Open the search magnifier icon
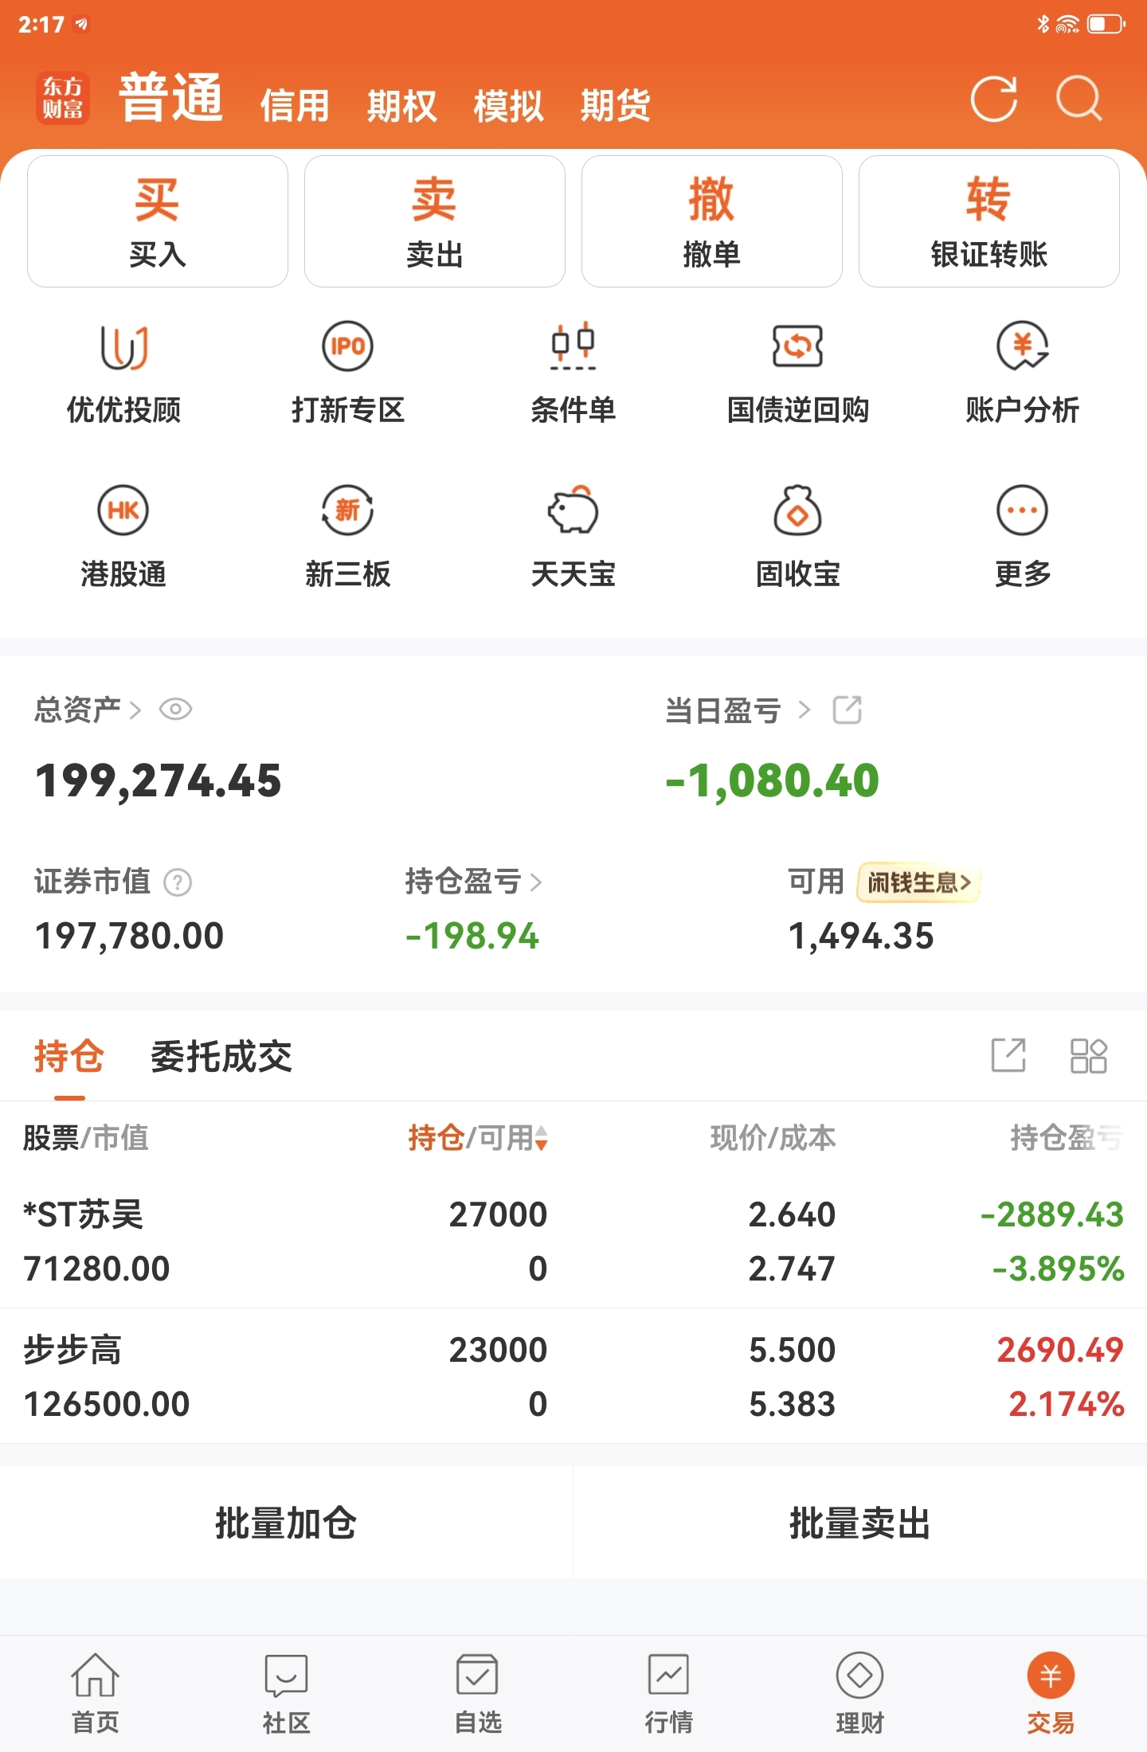Viewport: 1147px width, 1752px height. point(1079,99)
